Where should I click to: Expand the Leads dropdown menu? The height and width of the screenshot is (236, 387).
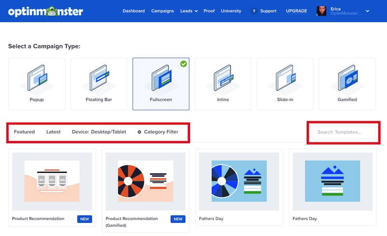[189, 11]
